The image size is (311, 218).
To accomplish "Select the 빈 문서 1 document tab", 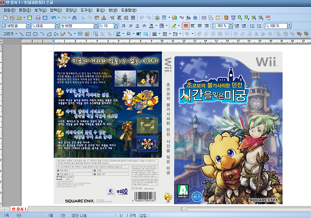I will point(19,209).
